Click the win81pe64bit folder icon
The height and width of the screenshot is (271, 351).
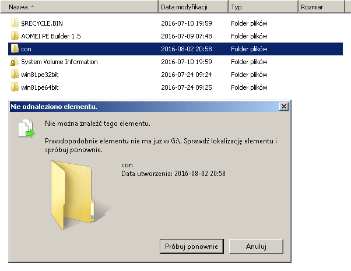pyautogui.click(x=15, y=87)
